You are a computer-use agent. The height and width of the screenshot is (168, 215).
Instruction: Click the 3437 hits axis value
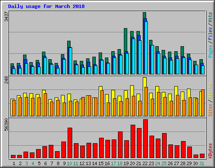[x=6, y=16]
